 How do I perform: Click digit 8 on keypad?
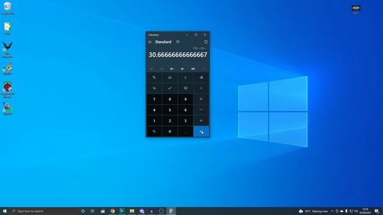pyautogui.click(x=170, y=99)
